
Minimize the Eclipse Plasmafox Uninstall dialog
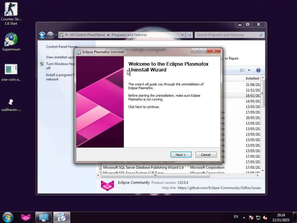point(195,51)
